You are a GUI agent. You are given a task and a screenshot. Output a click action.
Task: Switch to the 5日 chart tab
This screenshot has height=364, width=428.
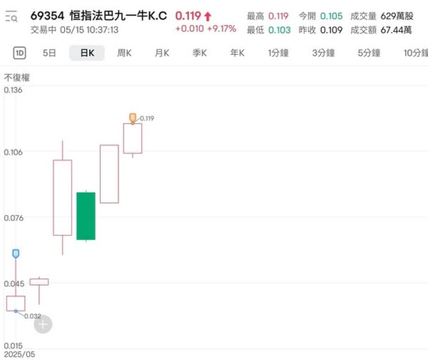click(49, 53)
